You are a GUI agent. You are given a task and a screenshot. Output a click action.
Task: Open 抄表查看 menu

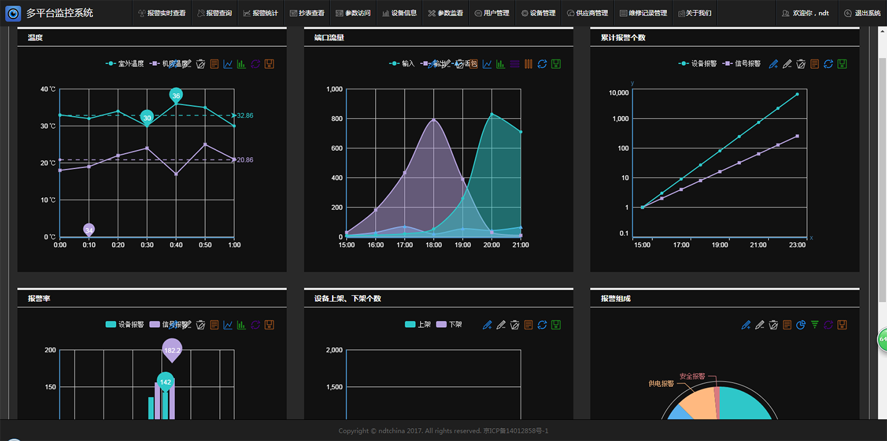tap(307, 13)
